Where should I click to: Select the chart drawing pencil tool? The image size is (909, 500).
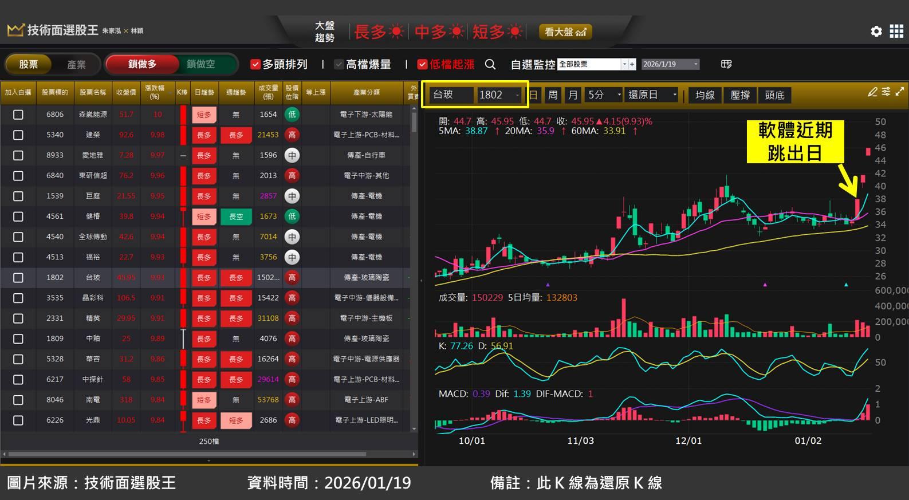[x=872, y=92]
